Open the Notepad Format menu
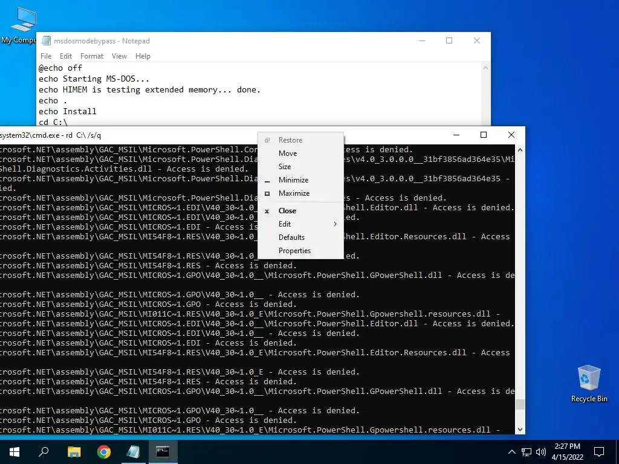Image resolution: width=619 pixels, height=464 pixels. 92,56
